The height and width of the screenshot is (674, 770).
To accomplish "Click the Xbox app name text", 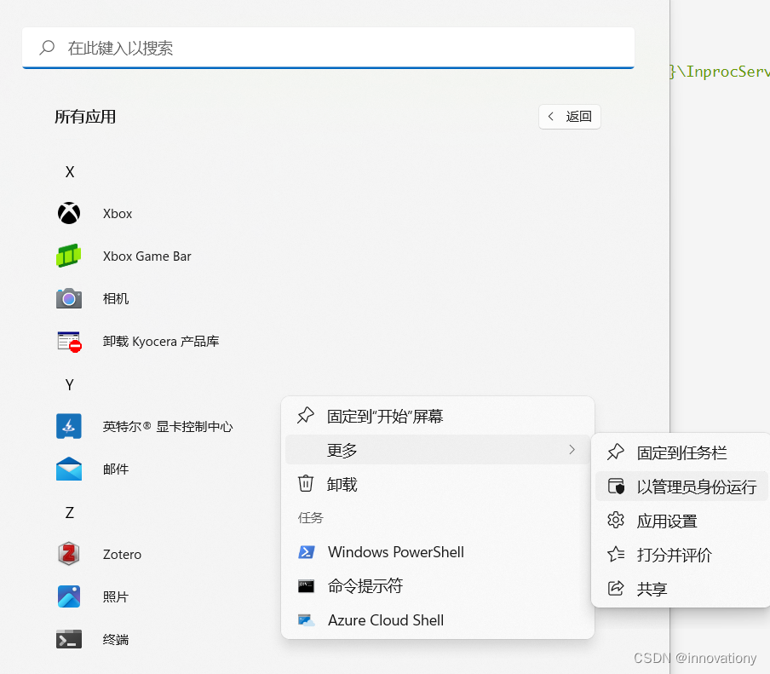I will point(118,214).
